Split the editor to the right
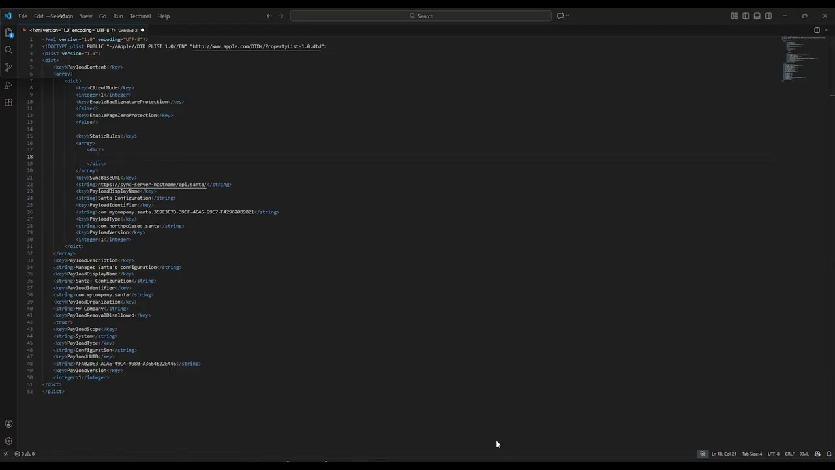Image resolution: width=835 pixels, height=470 pixels. (x=817, y=30)
